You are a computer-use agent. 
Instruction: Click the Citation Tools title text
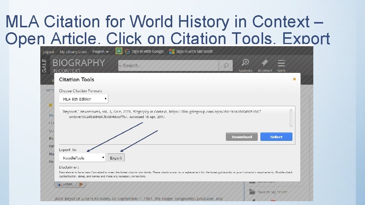click(76, 79)
